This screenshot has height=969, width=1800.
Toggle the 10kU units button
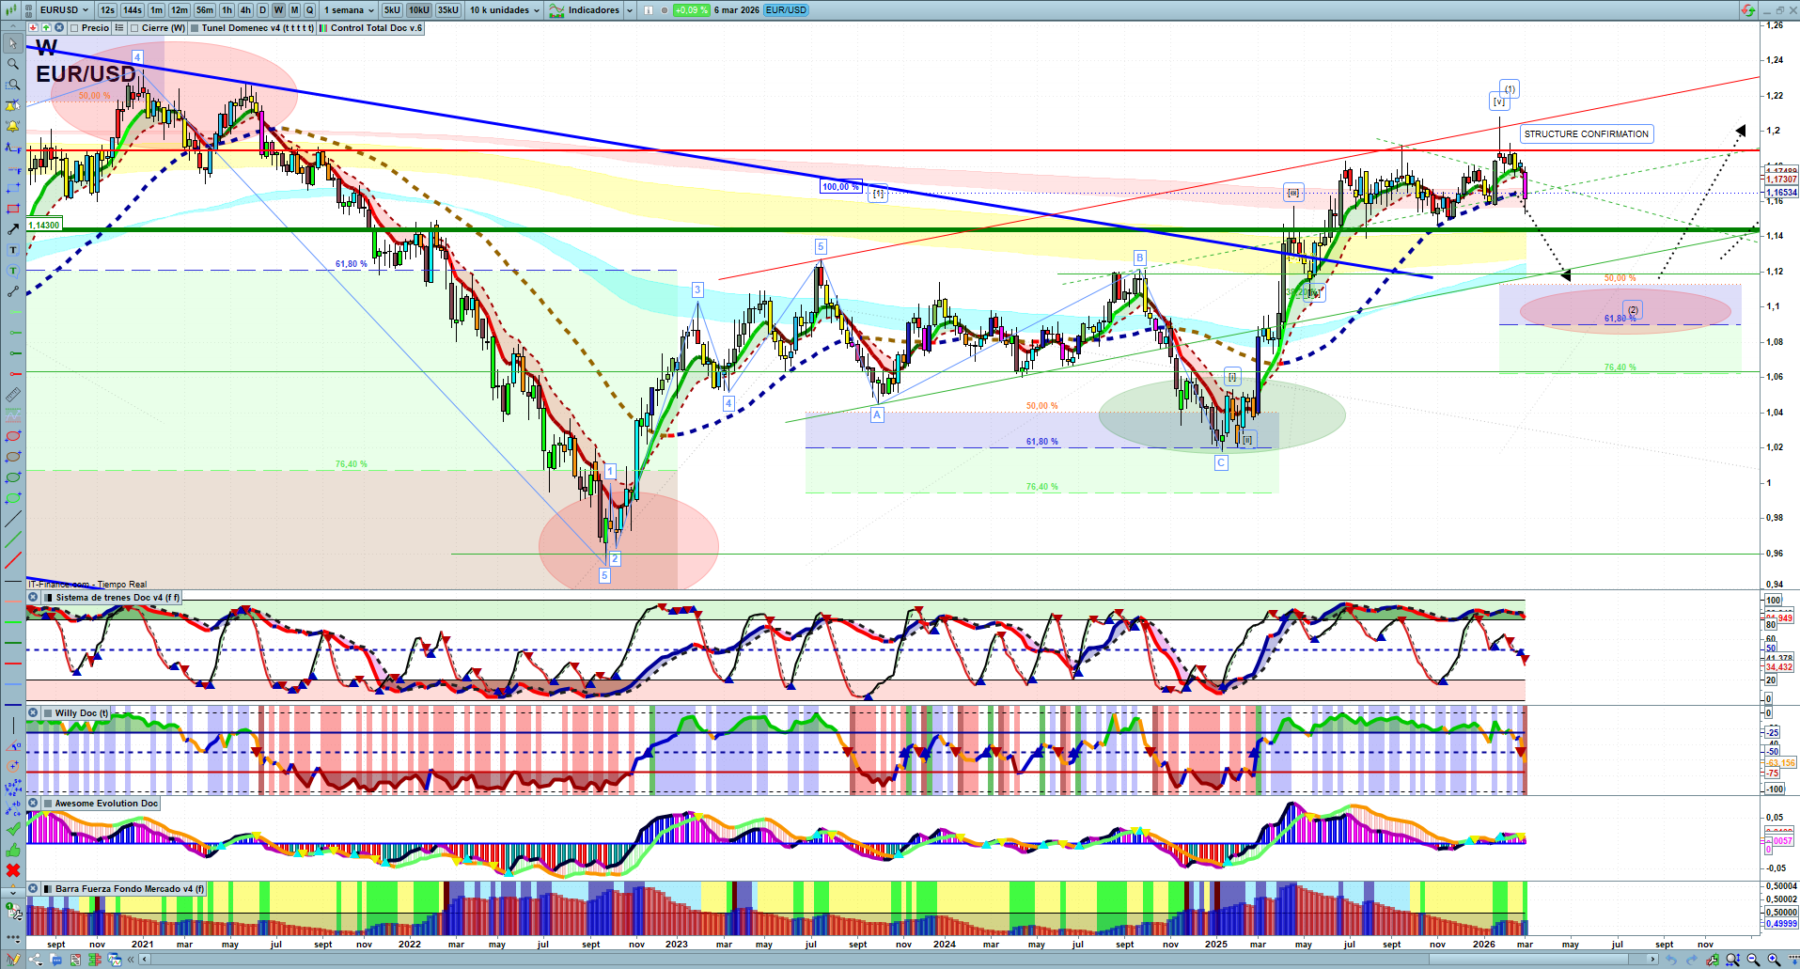[419, 10]
